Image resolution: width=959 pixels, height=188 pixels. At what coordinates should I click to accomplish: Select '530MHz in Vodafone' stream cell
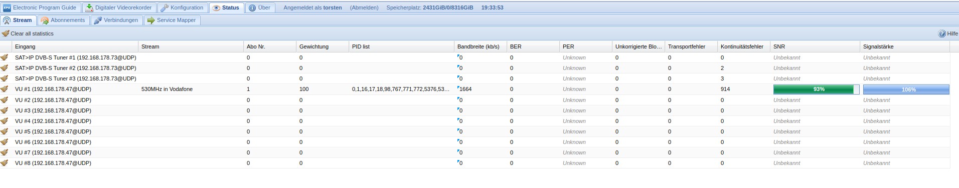[x=167, y=89]
